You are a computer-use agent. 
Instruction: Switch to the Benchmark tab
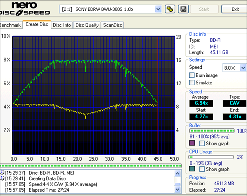(11, 25)
